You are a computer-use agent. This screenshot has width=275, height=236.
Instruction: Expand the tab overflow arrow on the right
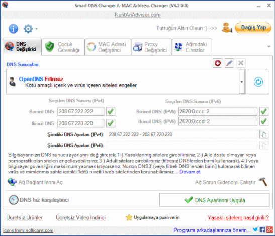[269, 47]
